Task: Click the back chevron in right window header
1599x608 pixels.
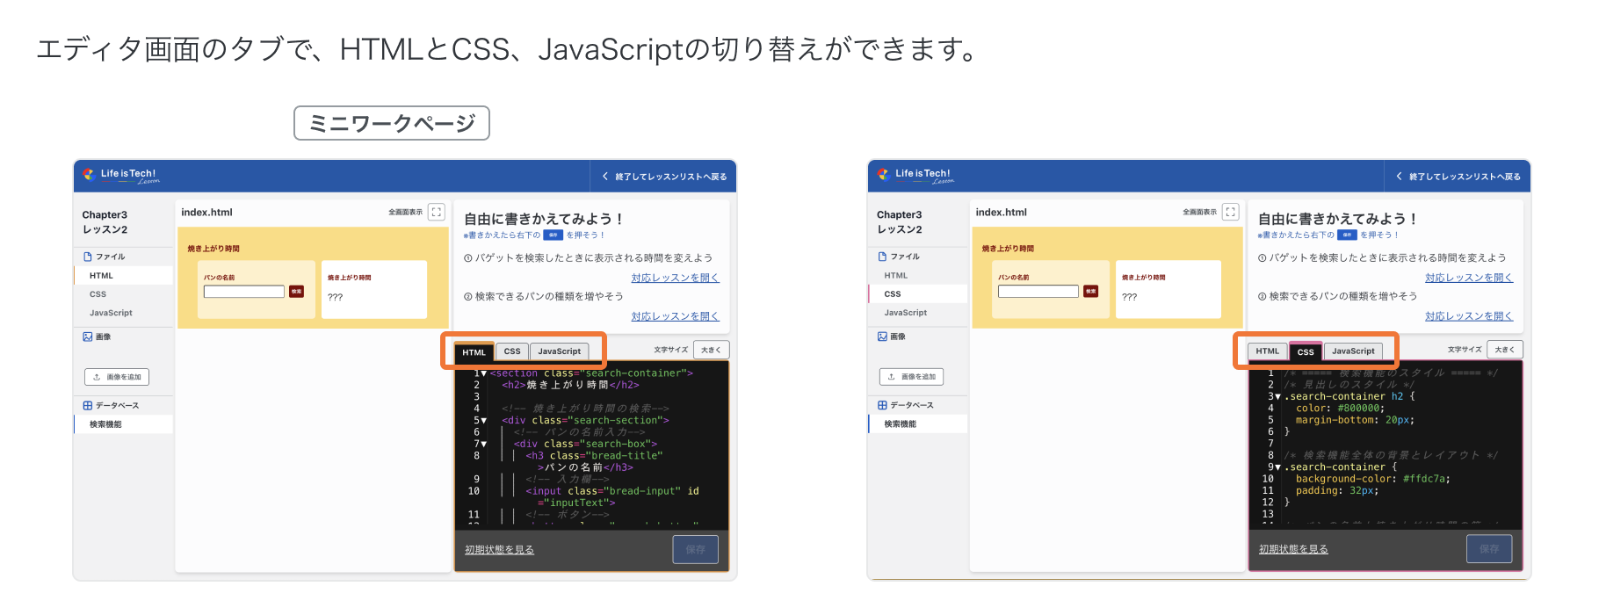Action: 1399,177
